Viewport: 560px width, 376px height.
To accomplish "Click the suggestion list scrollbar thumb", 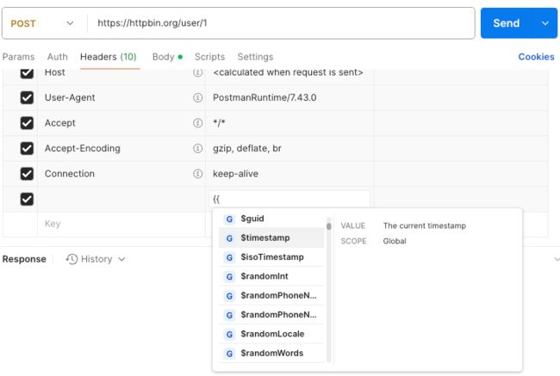I will (328, 226).
